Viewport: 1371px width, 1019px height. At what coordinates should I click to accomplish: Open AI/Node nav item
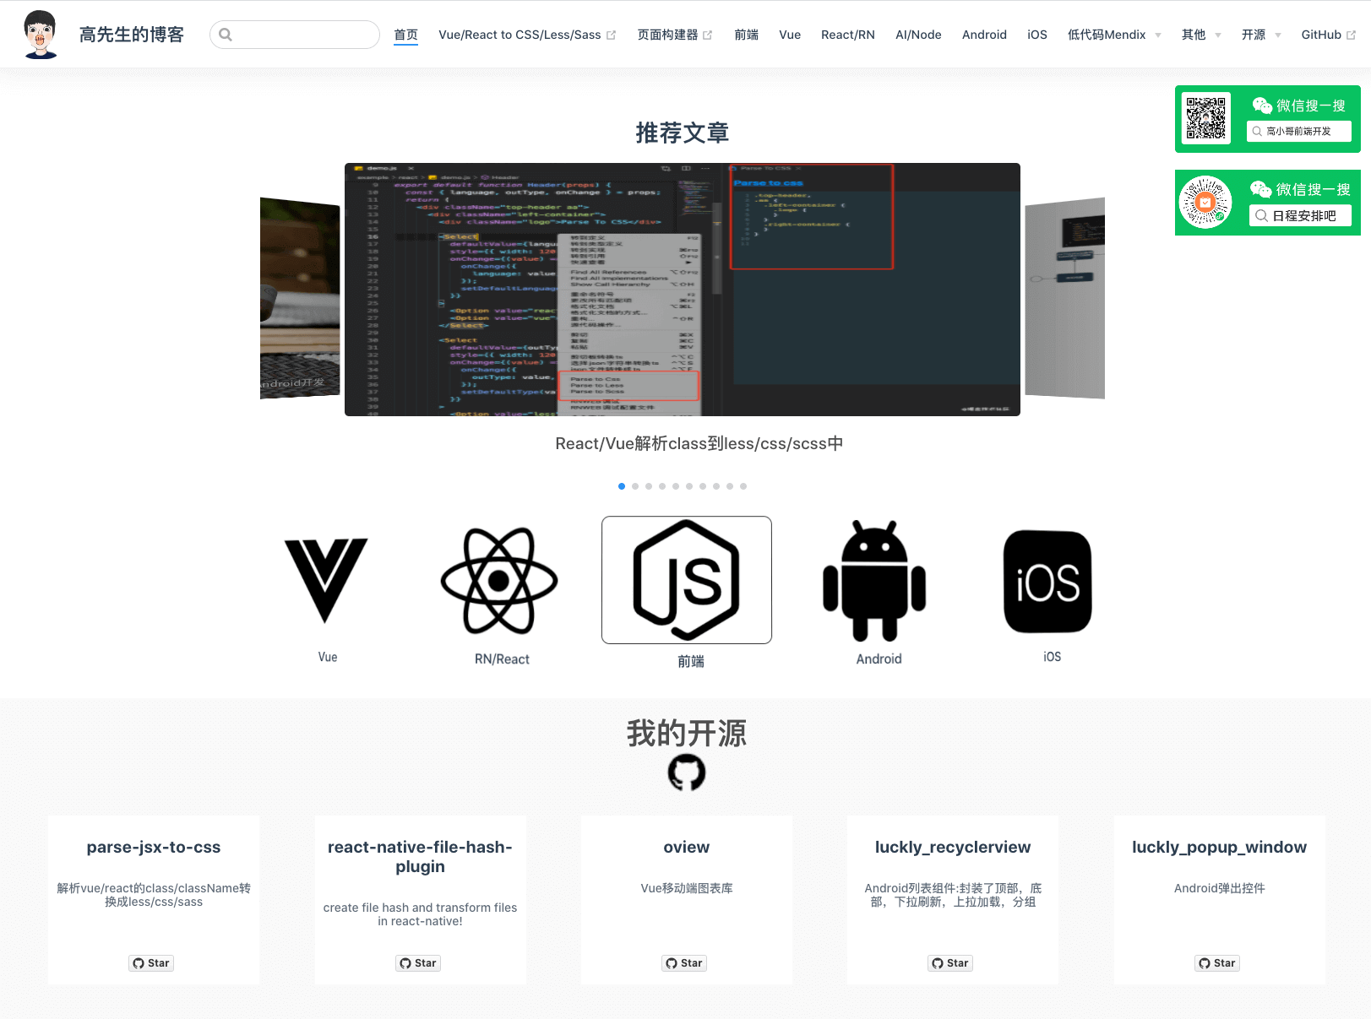click(918, 35)
